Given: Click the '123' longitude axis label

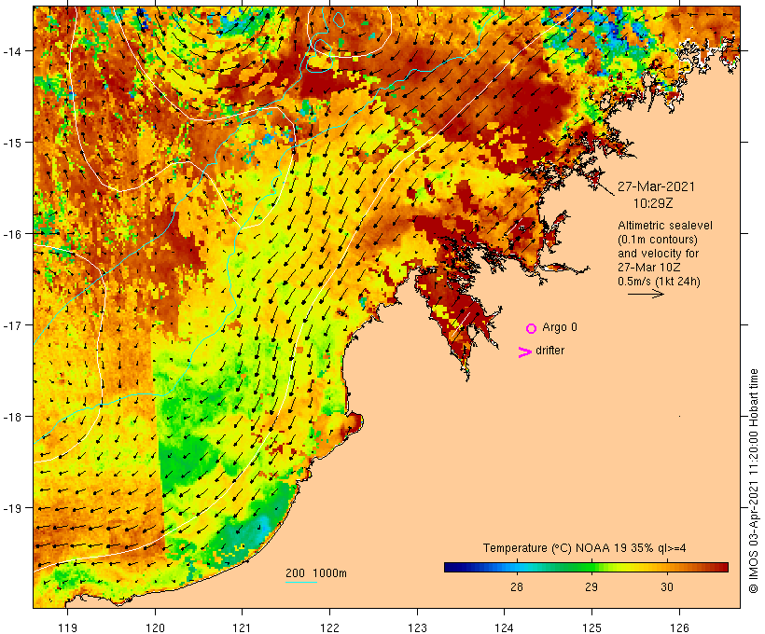Looking at the screenshot, I should [x=417, y=627].
